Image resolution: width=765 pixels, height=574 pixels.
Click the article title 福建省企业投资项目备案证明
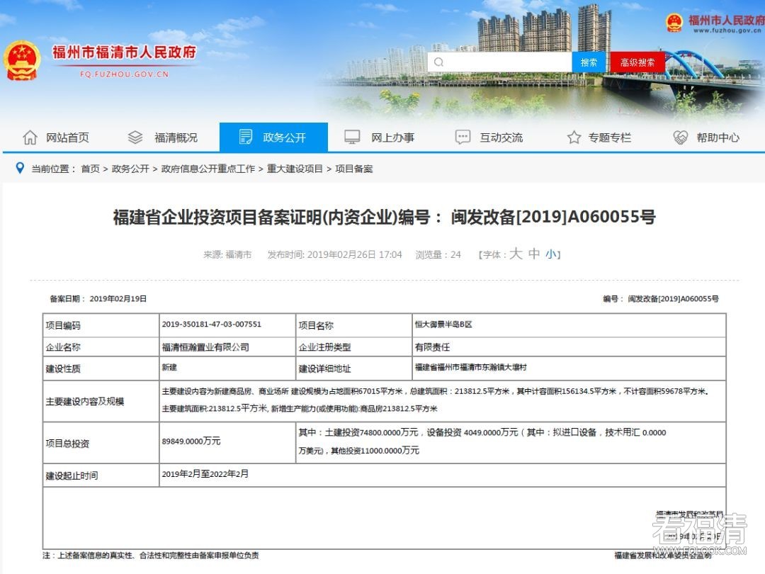[x=384, y=217]
